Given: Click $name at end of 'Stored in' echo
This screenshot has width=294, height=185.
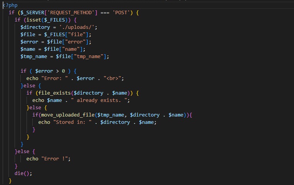Looking at the screenshot, I should pos(146,122).
